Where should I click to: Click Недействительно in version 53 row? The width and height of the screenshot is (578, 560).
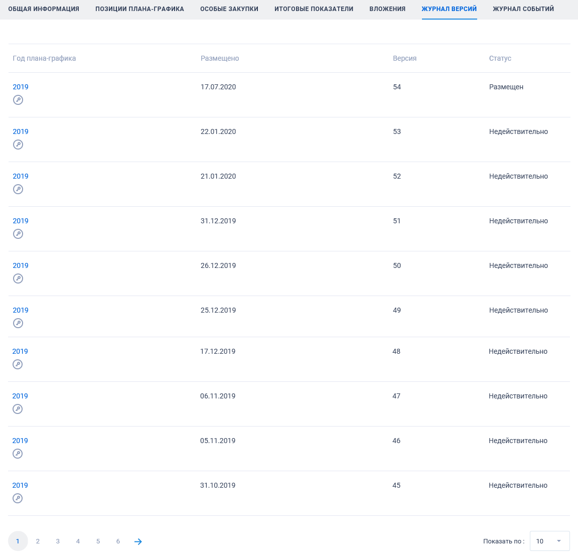[x=519, y=131]
